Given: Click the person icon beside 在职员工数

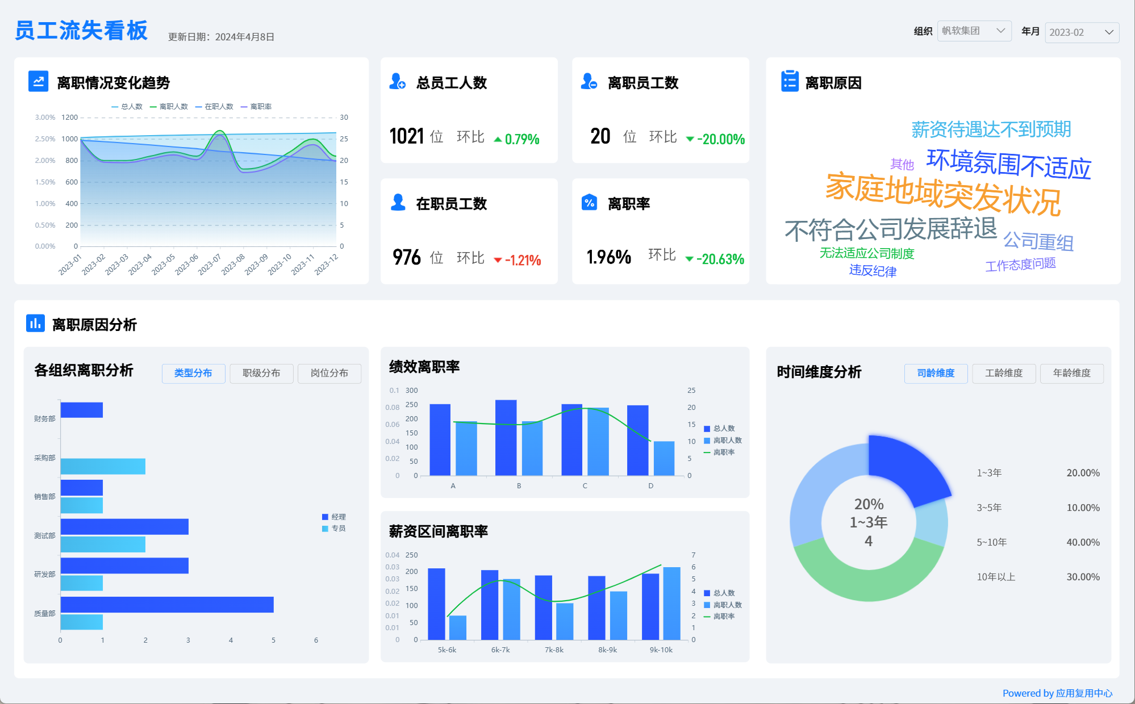Looking at the screenshot, I should point(398,203).
